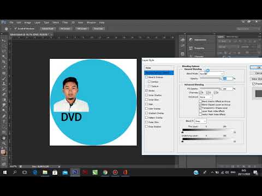Image resolution: width=262 pixels, height=196 pixels.
Task: Select the Marquee tool
Action: click(4, 46)
